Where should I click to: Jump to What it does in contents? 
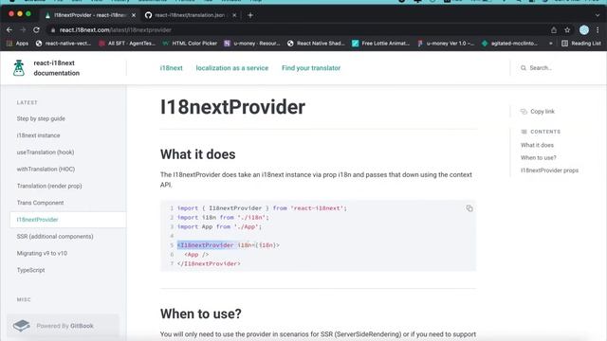pyautogui.click(x=537, y=145)
